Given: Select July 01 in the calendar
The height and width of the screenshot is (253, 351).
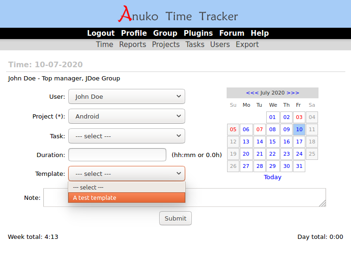Looking at the screenshot, I should coord(273,117).
